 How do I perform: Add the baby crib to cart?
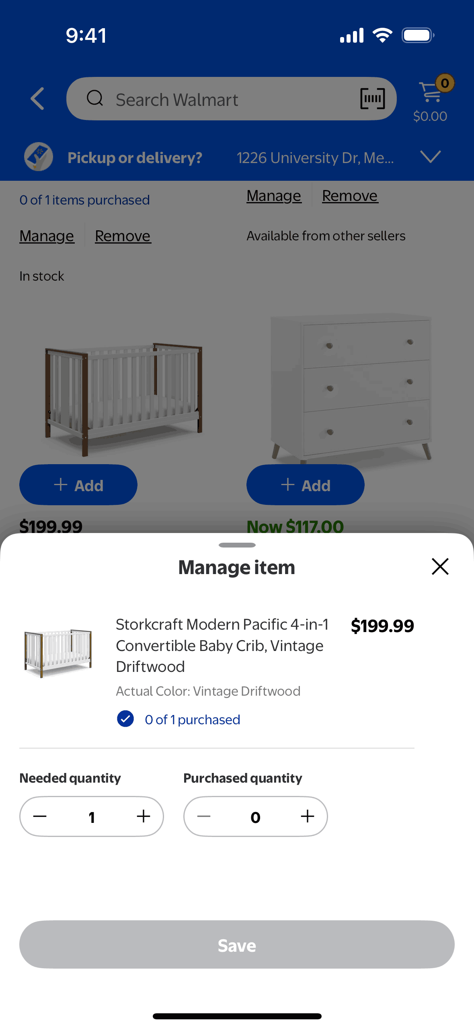point(78,485)
